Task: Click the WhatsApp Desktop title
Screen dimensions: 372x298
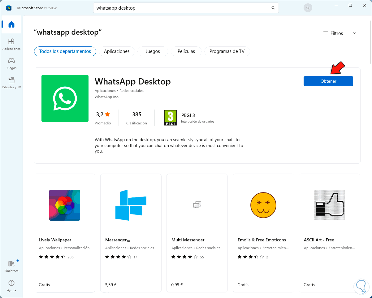Action: [x=133, y=82]
